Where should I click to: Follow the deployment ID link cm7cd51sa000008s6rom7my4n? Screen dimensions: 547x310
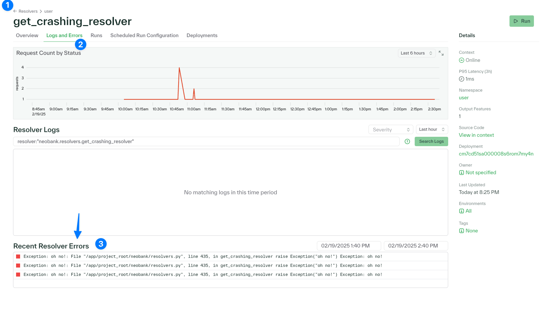tap(496, 154)
